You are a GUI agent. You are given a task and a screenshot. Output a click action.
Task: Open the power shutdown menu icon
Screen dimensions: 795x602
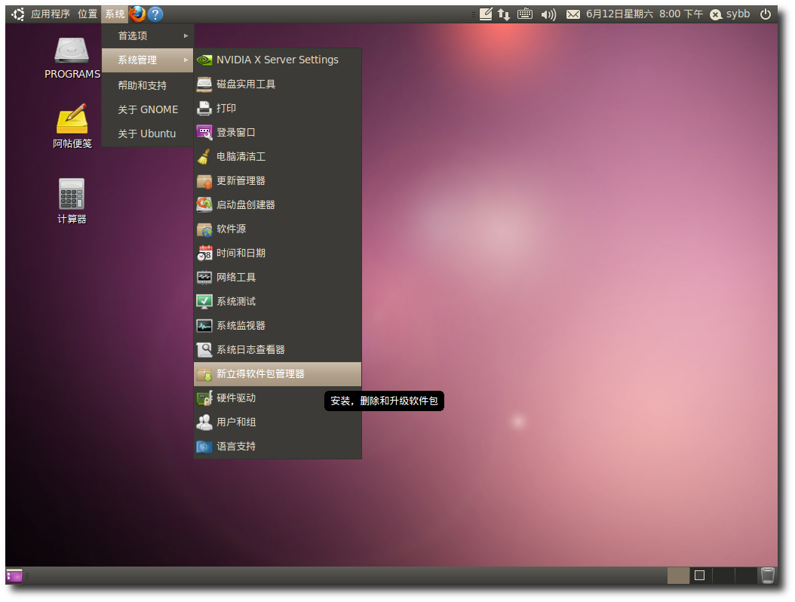tap(766, 14)
